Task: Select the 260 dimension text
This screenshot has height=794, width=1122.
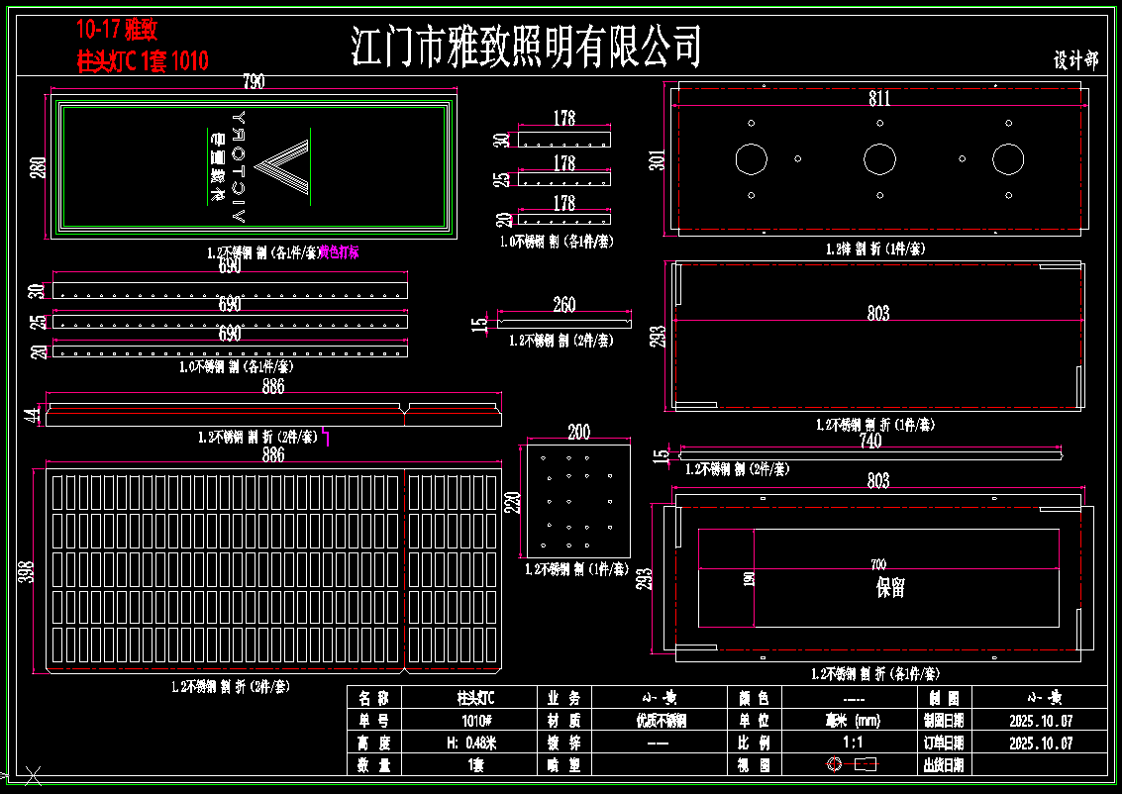Action: click(563, 305)
